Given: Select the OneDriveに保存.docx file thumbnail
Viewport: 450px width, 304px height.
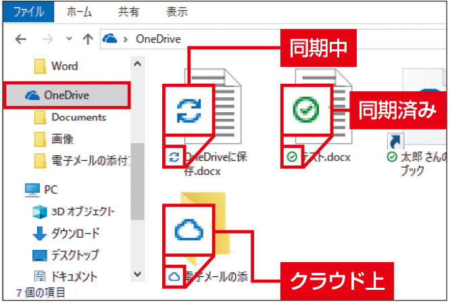Looking at the screenshot, I should pyautogui.click(x=213, y=106).
